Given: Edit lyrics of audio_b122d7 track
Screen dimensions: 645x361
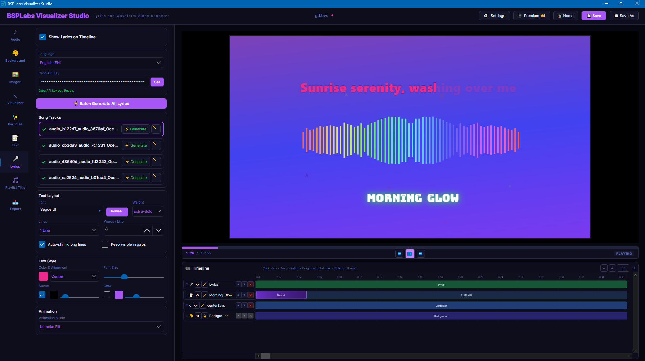Looking at the screenshot, I should (156, 129).
